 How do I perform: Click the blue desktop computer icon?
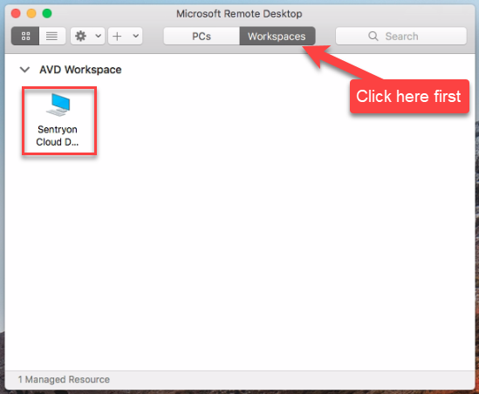[x=58, y=105]
